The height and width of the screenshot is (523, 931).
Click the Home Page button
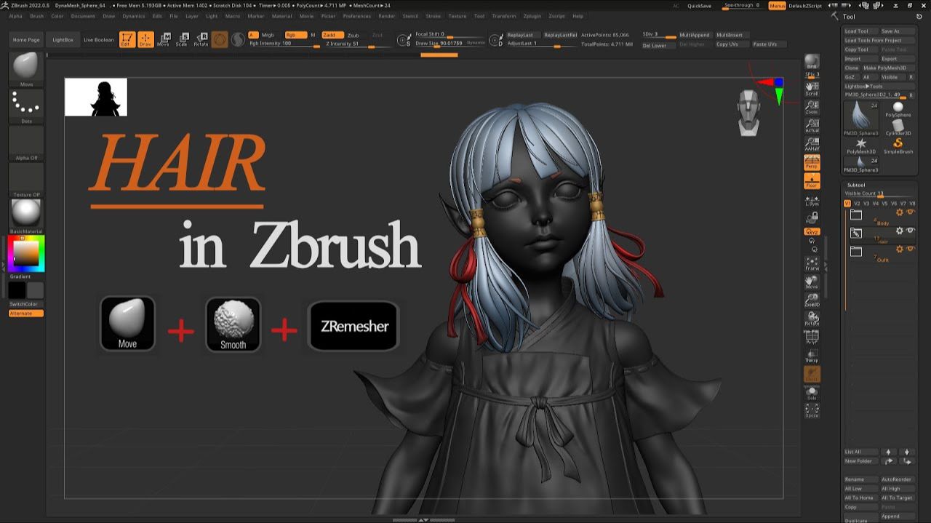click(26, 39)
